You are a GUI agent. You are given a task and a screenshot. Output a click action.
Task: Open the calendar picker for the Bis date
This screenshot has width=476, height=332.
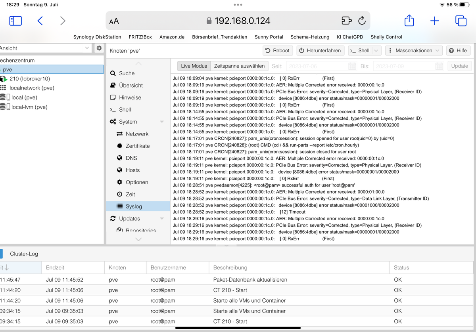click(439, 66)
